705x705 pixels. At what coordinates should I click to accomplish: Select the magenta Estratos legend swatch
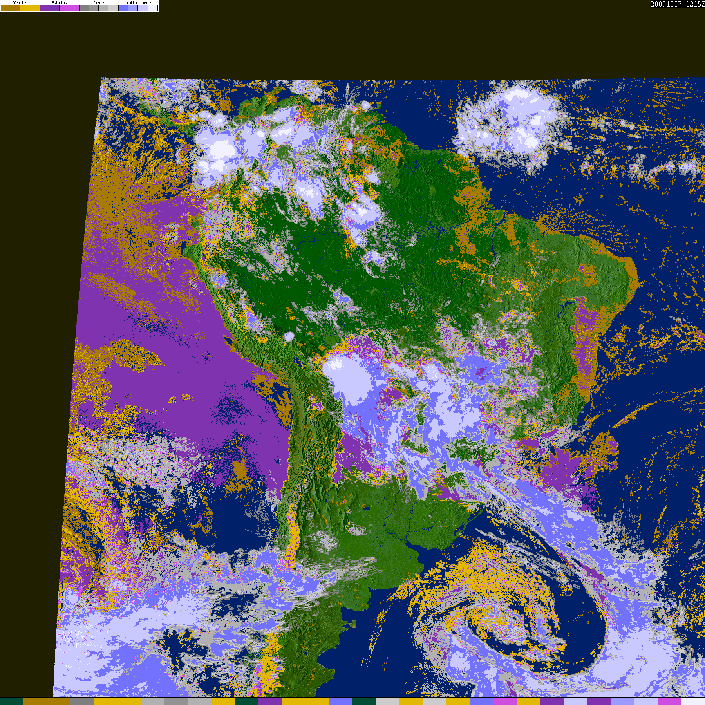(69, 8)
